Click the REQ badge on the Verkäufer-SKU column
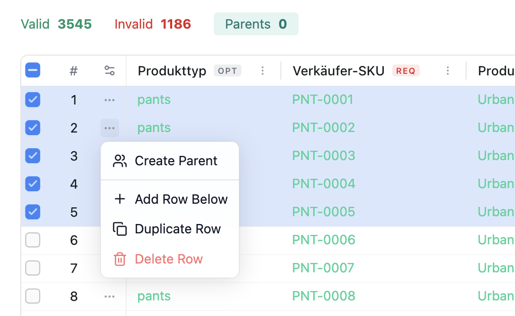515x316 pixels. [x=405, y=70]
